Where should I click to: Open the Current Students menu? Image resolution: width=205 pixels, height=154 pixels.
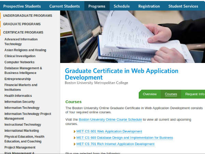click(x=65, y=6)
